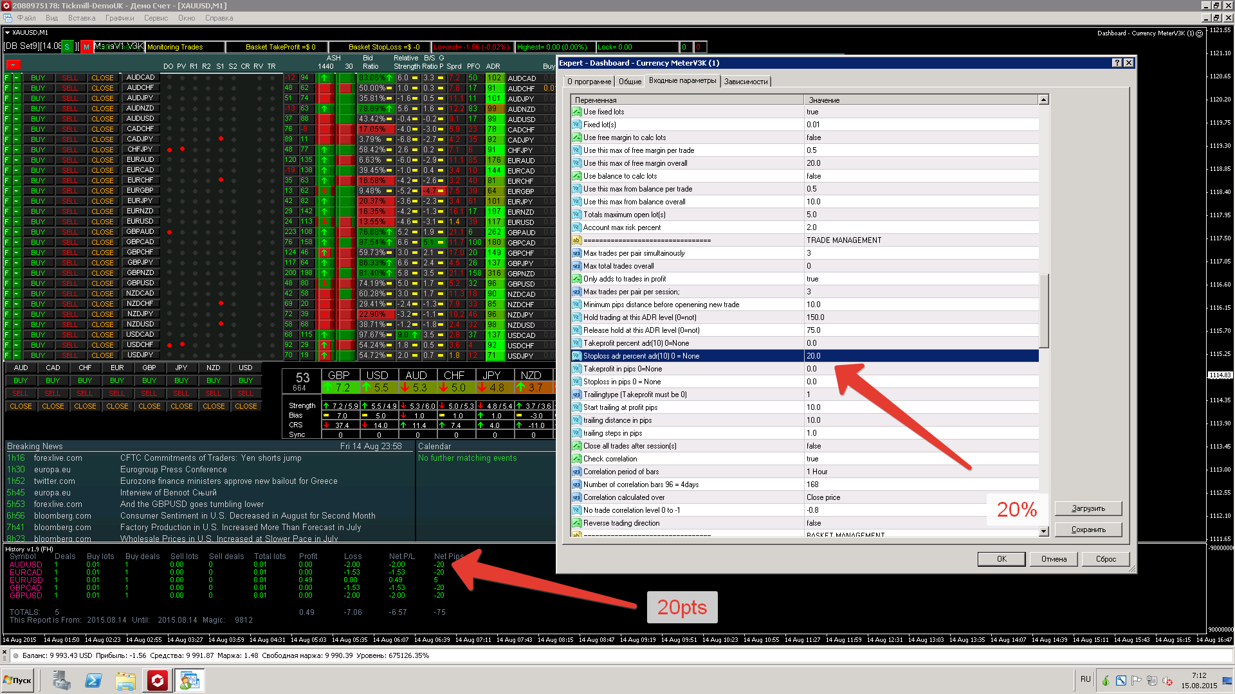Open the Сервис menu
Viewport: 1235px width, 694px height.
coord(156,18)
